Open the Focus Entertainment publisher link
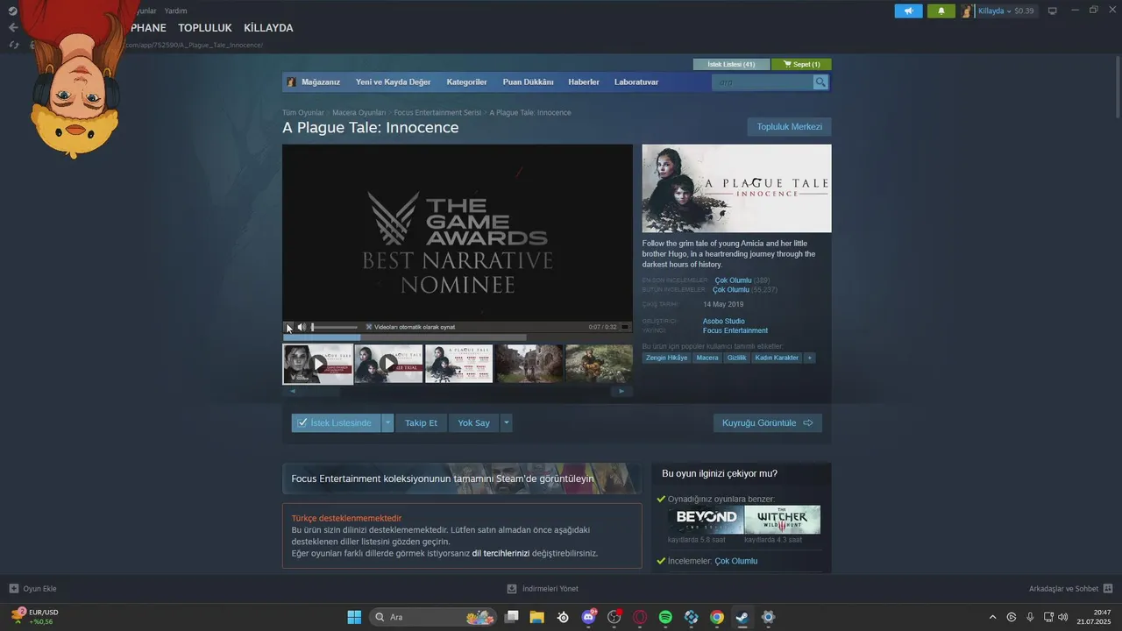The width and height of the screenshot is (1122, 631). 735,331
